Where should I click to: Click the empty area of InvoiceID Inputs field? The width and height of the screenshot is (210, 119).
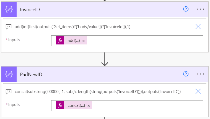point(144,41)
